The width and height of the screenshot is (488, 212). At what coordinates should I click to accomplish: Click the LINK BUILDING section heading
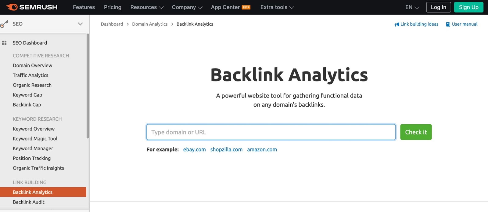coord(30,182)
